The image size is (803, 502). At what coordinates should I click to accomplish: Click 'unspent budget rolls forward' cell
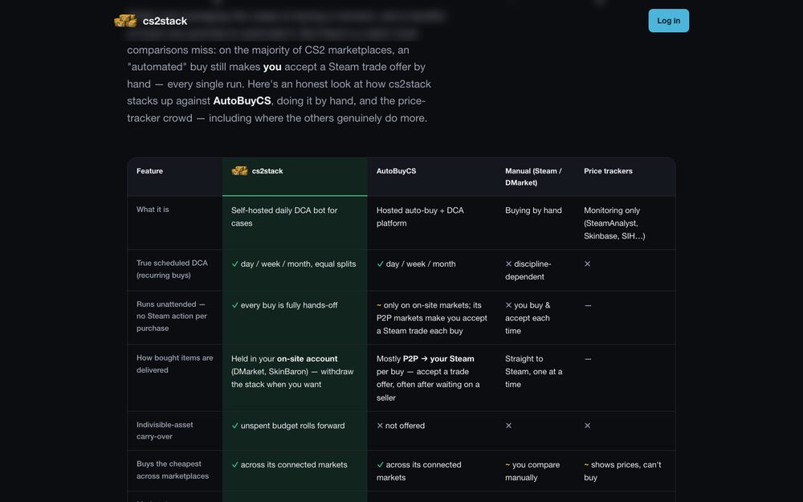[287, 426]
